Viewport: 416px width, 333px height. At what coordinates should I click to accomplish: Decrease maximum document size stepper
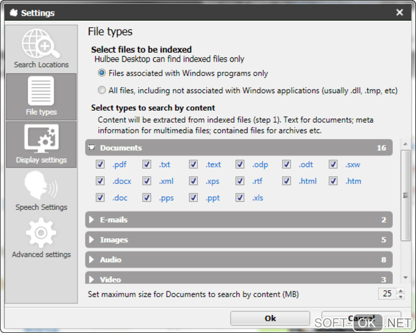click(401, 297)
